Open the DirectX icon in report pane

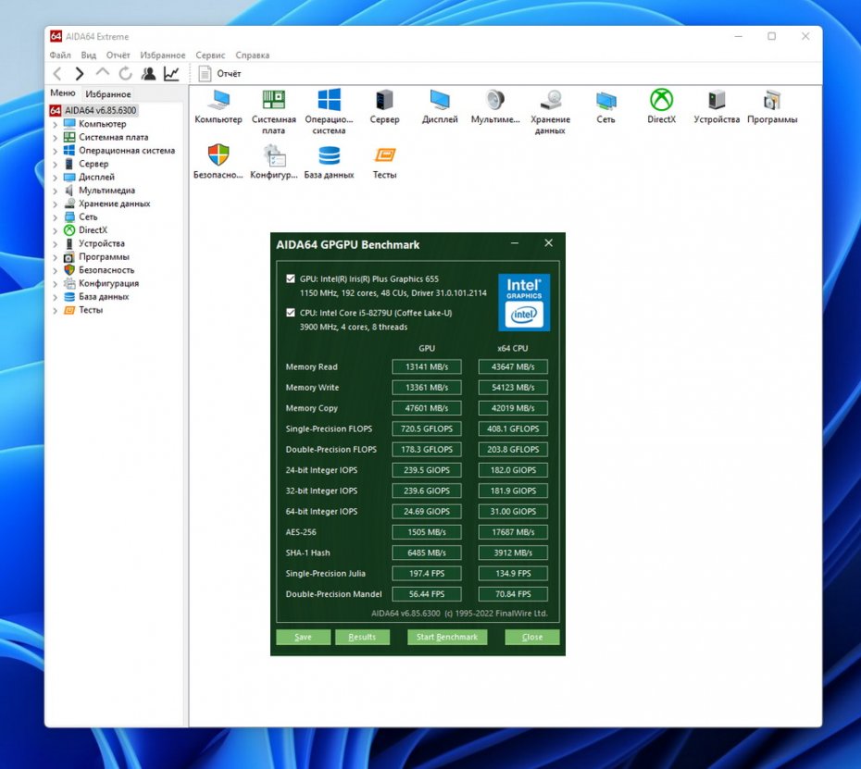tap(661, 101)
